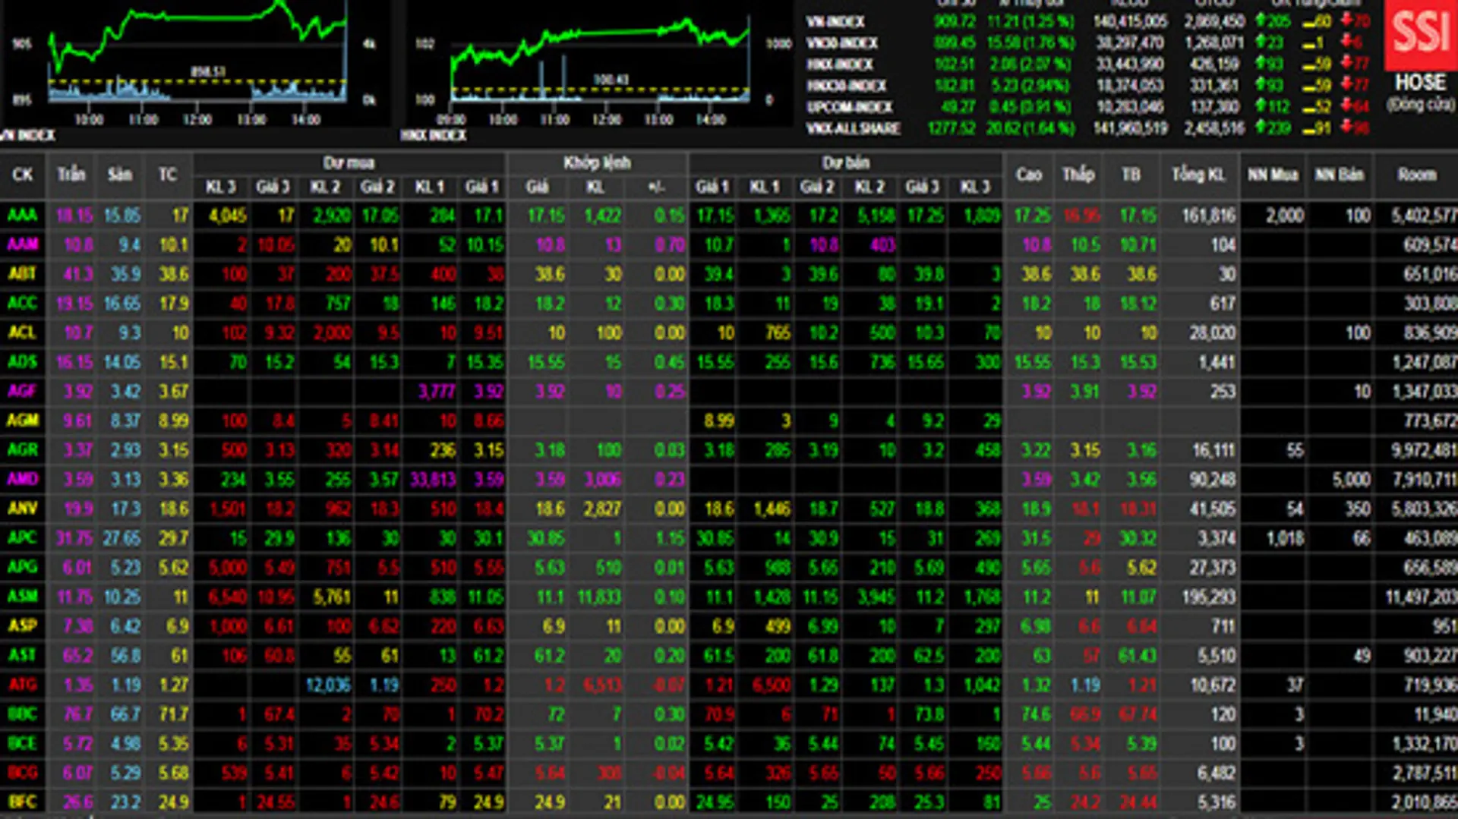Open ticker BCE in the CK column
The height and width of the screenshot is (819, 1458).
pos(23,743)
